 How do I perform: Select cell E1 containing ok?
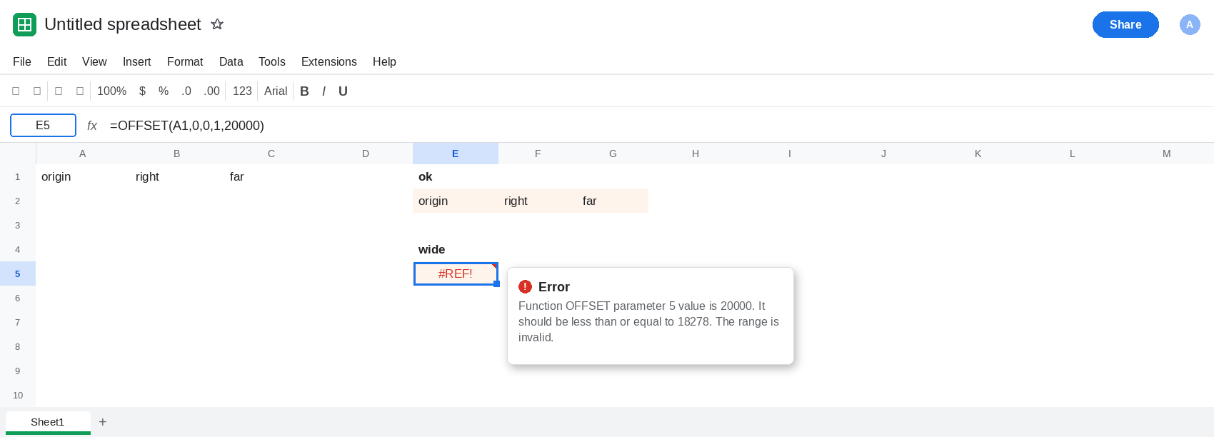[456, 176]
